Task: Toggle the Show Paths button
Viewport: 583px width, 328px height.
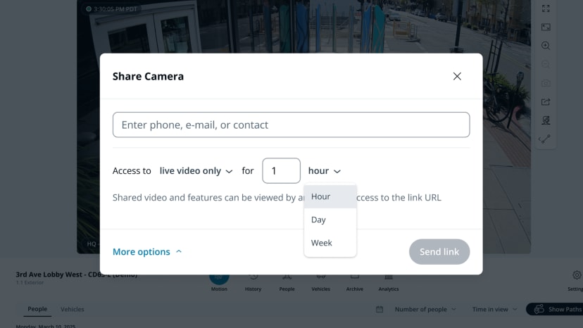Action: [x=557, y=309]
